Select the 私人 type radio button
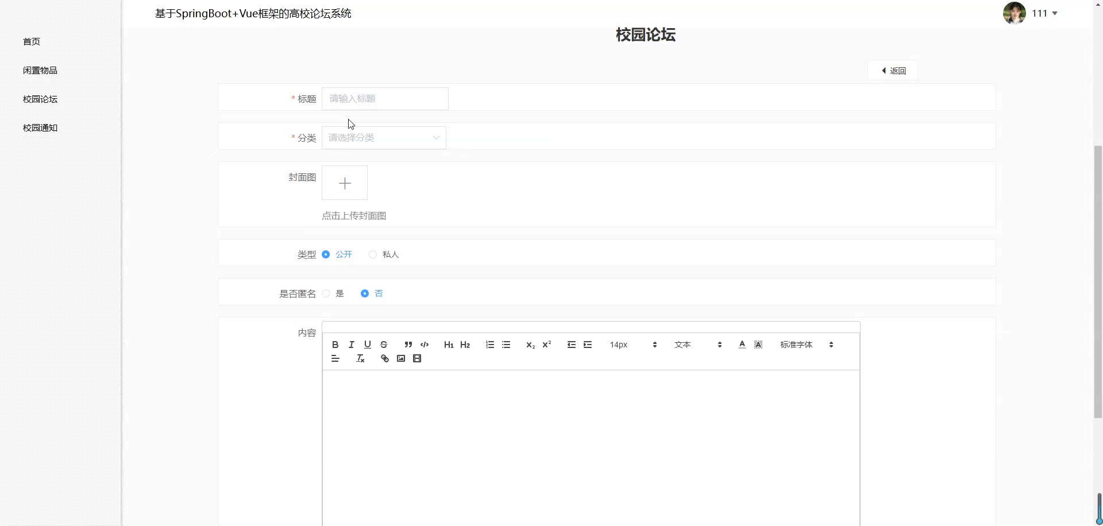The width and height of the screenshot is (1103, 526). [373, 254]
